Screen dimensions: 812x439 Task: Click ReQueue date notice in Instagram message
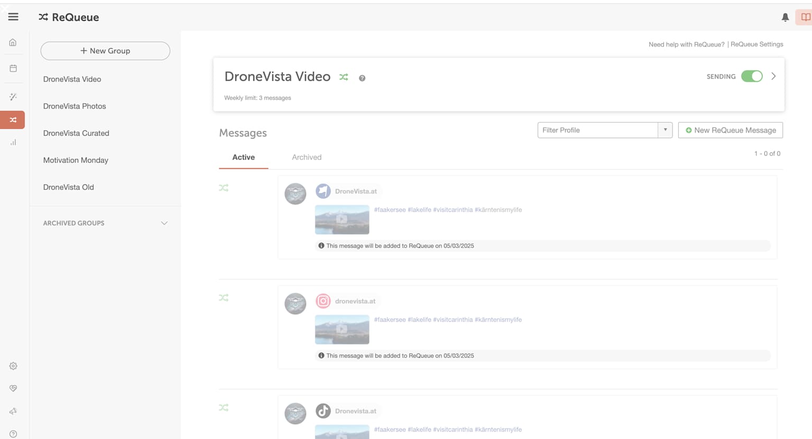coord(400,356)
